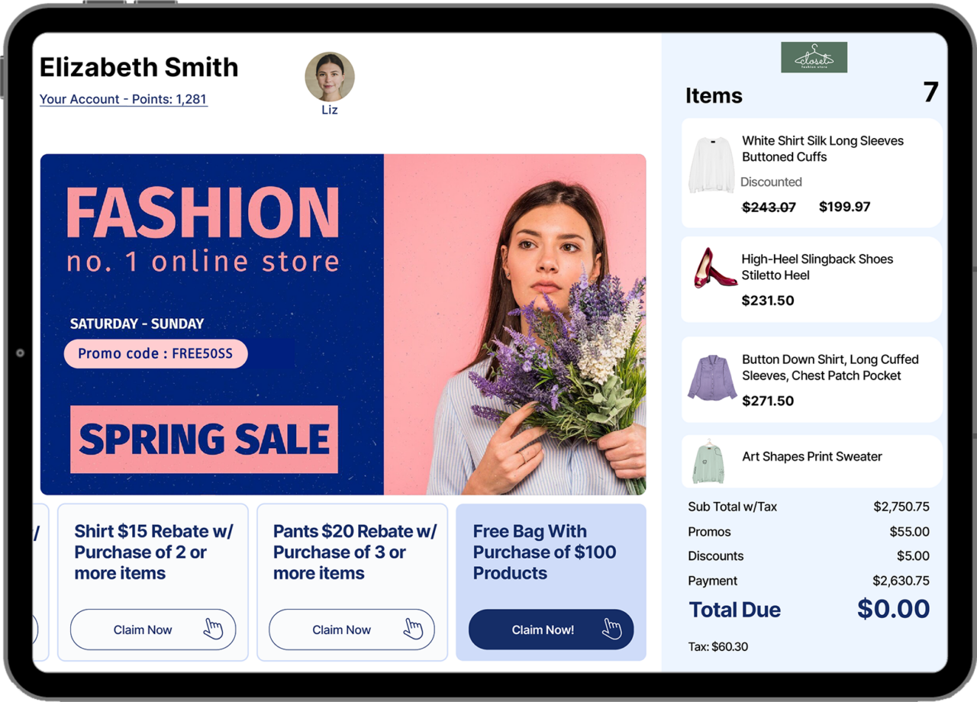This screenshot has width=977, height=702.
Task: Select the red high-heel shoes image
Action: tap(714, 269)
